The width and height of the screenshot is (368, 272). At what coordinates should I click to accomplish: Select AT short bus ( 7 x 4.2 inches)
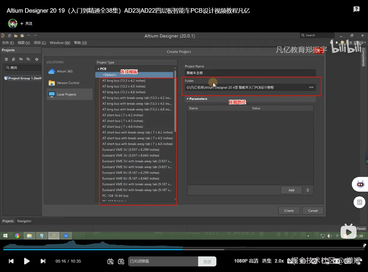pos(123,115)
